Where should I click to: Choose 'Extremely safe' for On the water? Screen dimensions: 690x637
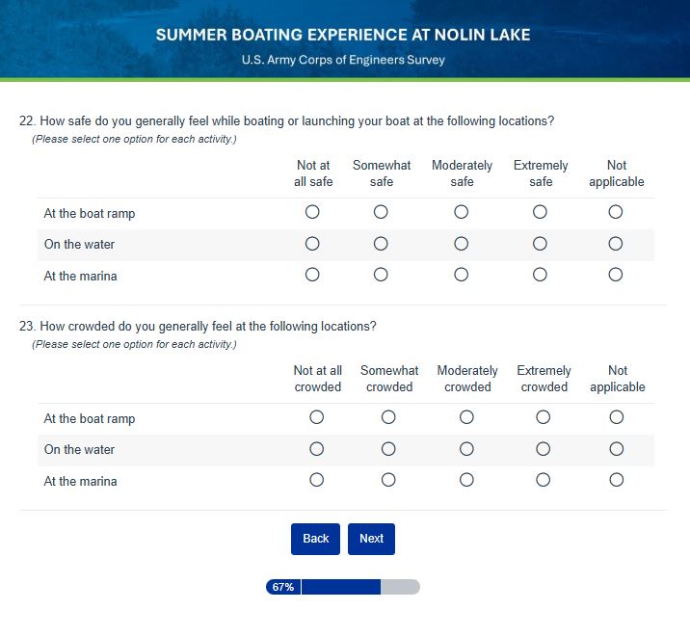pyautogui.click(x=540, y=244)
